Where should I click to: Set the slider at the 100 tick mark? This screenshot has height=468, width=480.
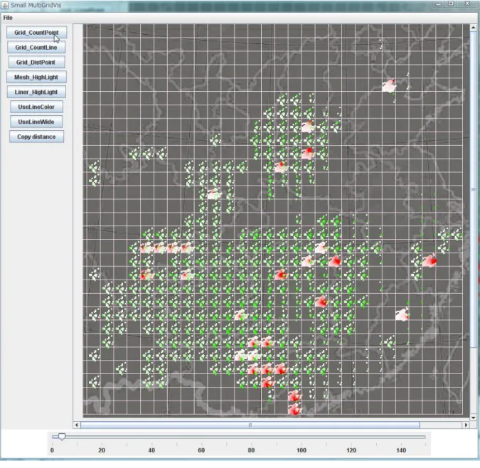(x=302, y=437)
